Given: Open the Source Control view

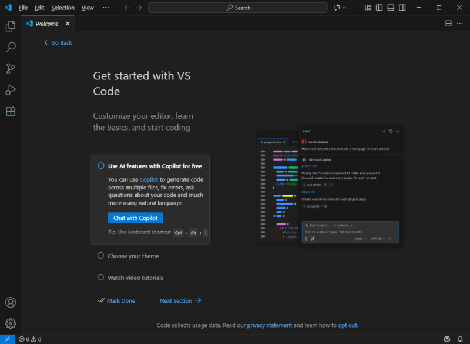Looking at the screenshot, I should pos(11,69).
